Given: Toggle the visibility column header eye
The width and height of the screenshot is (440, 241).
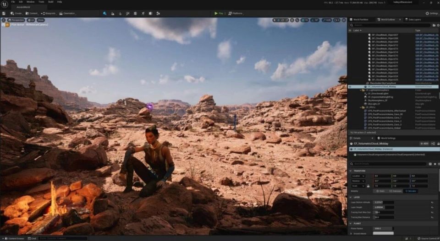Looking at the screenshot, I should point(350,30).
